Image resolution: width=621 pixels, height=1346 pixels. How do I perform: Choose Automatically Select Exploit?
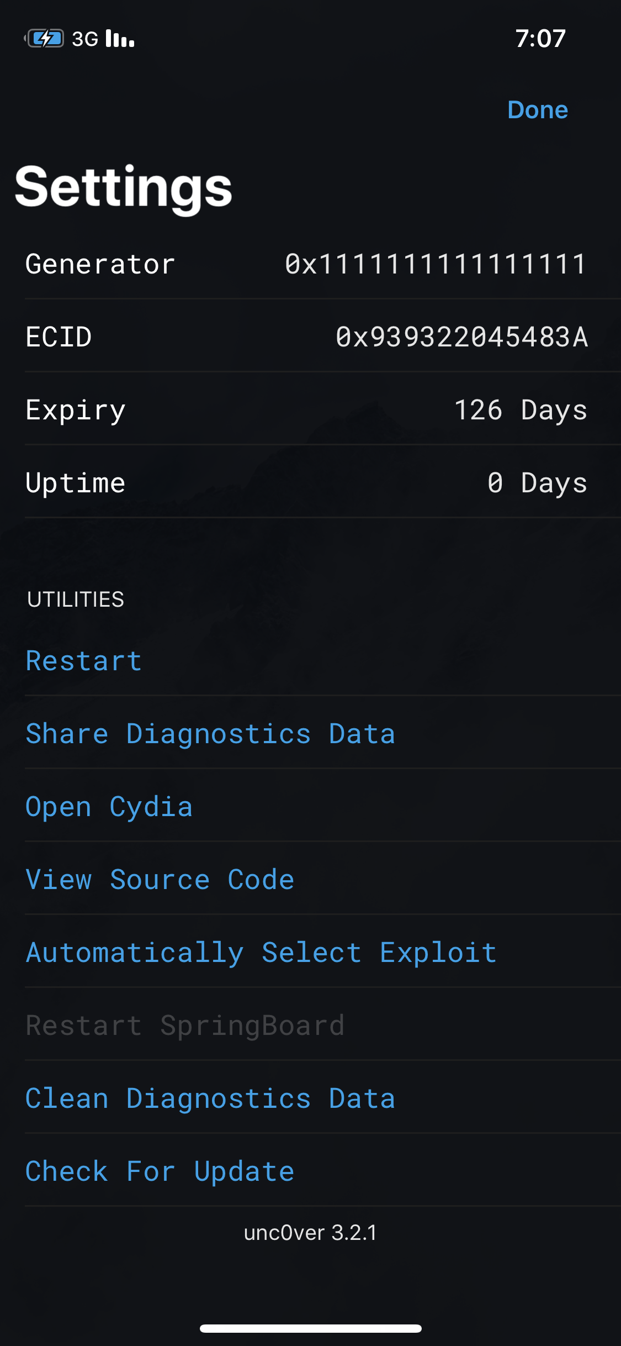(x=261, y=953)
